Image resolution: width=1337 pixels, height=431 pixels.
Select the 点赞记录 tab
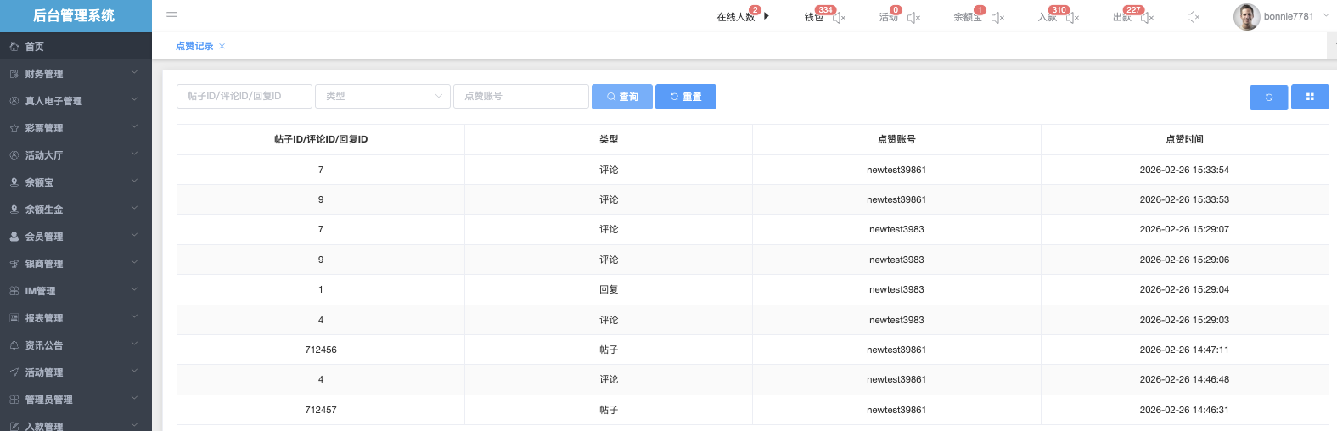click(x=194, y=47)
